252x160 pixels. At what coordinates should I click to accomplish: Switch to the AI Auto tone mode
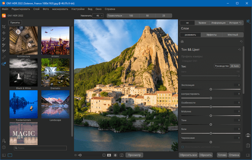(235, 66)
